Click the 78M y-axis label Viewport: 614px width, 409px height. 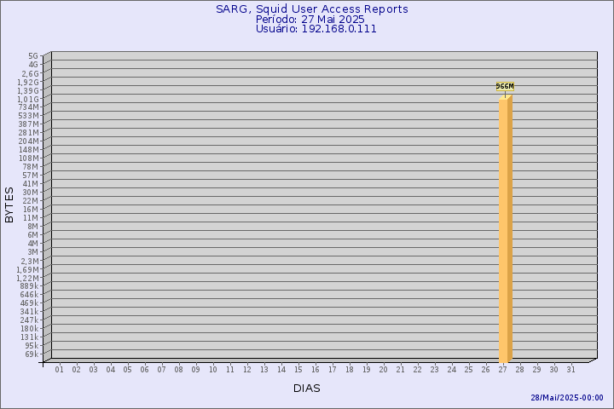(x=31, y=167)
